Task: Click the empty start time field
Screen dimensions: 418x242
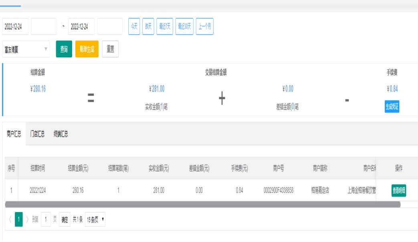Action: 43,27
